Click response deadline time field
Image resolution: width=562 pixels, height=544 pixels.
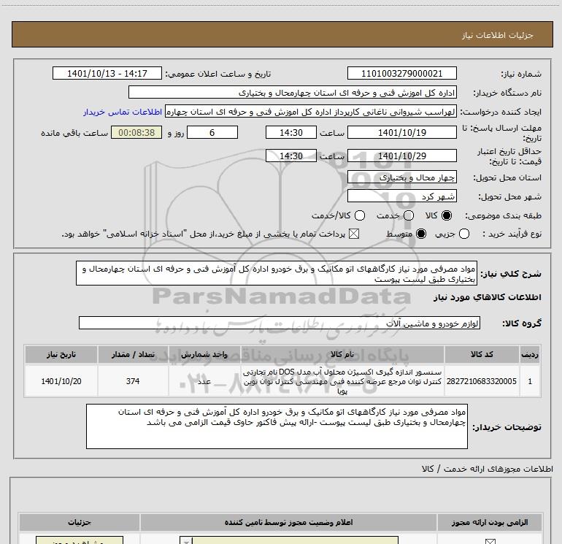pyautogui.click(x=291, y=132)
